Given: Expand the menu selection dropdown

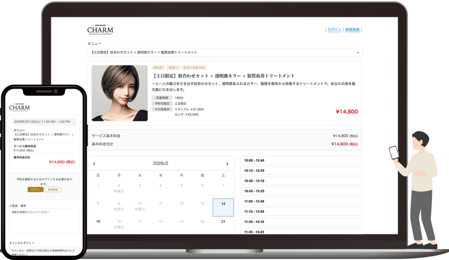Looking at the screenshot, I should click(357, 53).
